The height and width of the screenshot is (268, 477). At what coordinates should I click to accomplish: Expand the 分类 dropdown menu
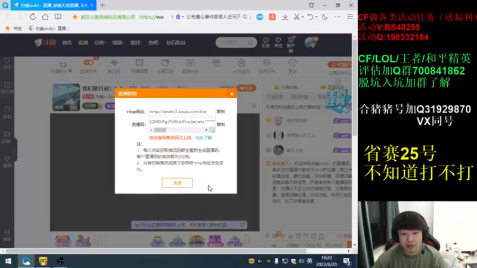tap(100, 42)
